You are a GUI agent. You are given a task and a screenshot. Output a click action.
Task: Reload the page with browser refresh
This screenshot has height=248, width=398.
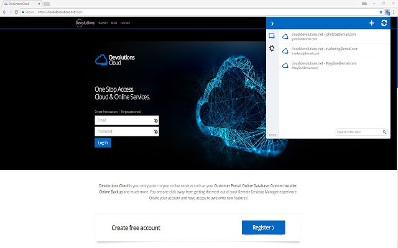coord(16,12)
